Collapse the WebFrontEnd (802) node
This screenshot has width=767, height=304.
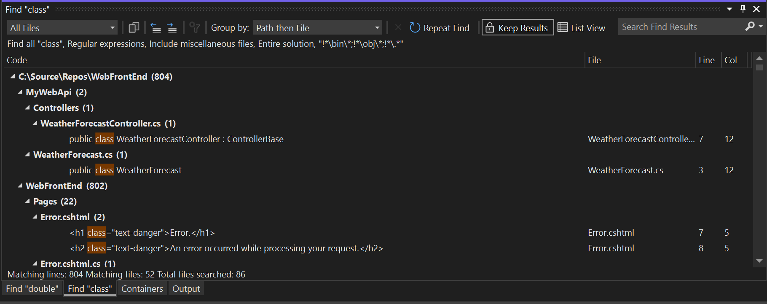click(x=20, y=186)
